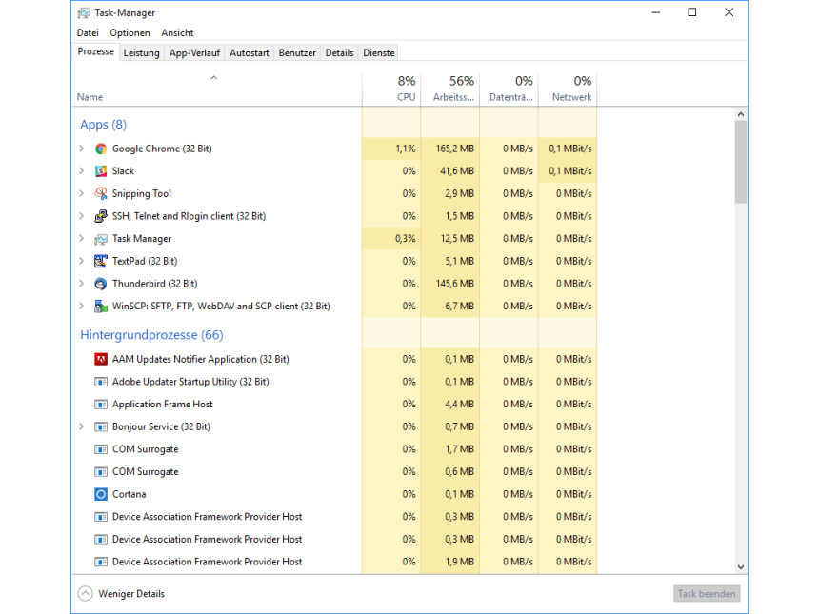Screen dimensions: 819x614
Task: Sort by the CPU column header
Action: (x=391, y=89)
